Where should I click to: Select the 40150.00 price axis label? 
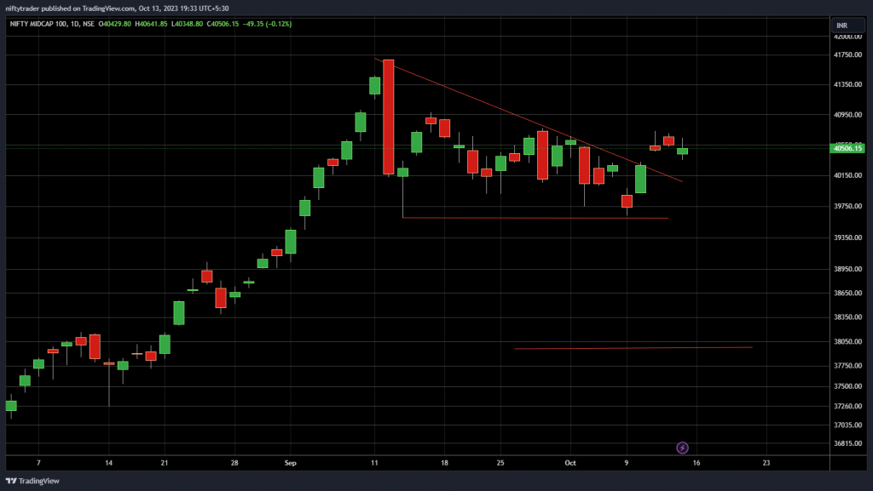847,175
